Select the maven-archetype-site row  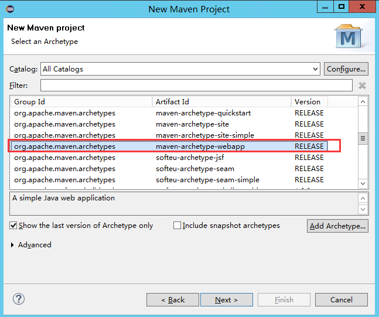click(x=169, y=124)
